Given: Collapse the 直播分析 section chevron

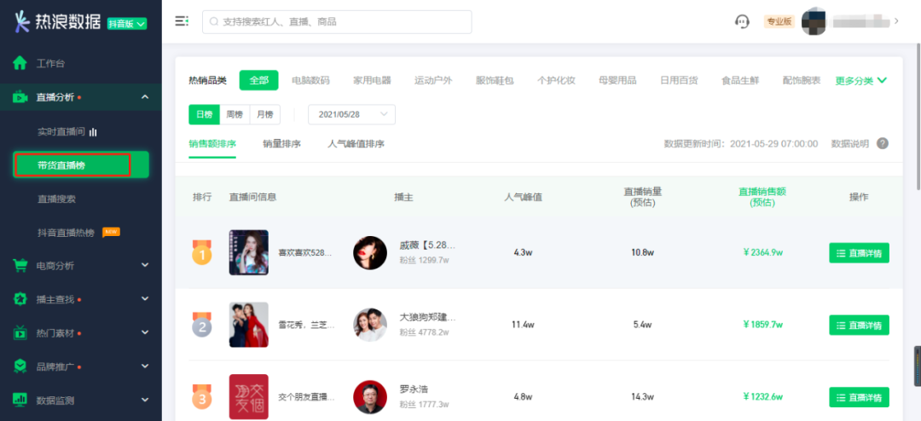Looking at the screenshot, I should pyautogui.click(x=145, y=97).
